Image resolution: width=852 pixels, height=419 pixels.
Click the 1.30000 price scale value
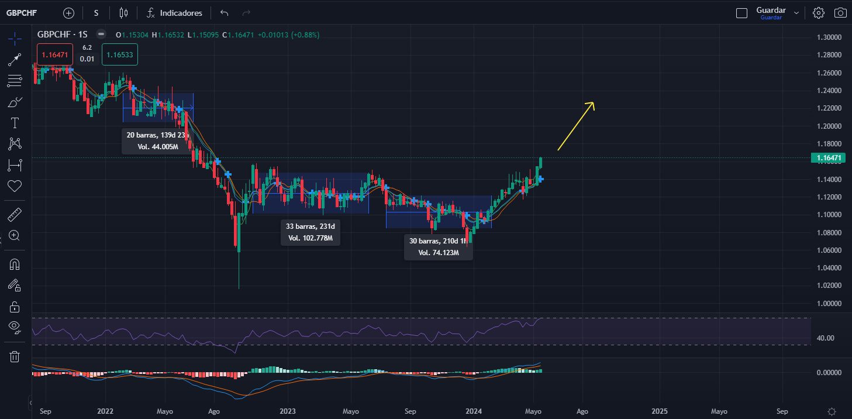click(x=830, y=37)
